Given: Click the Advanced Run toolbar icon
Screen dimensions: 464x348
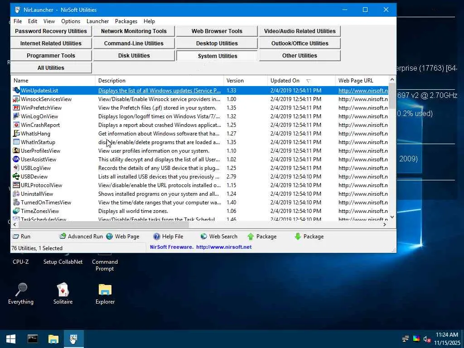Looking at the screenshot, I should click(x=63, y=236).
